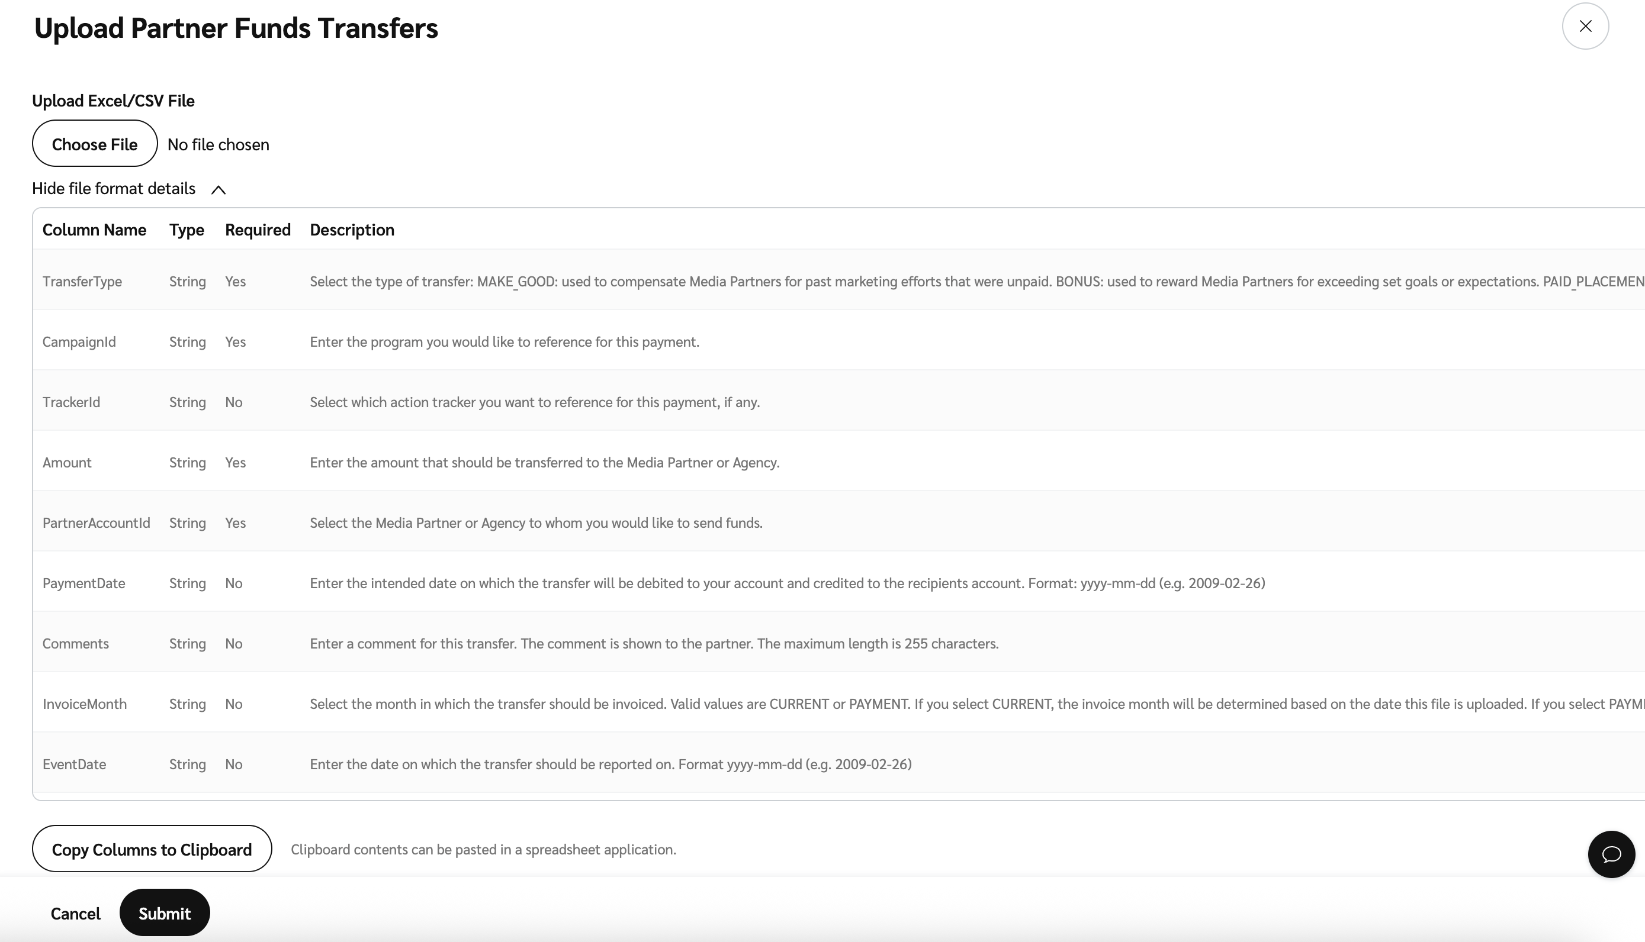Select the PartnerAccountId column name cell
This screenshot has width=1645, height=942.
96,522
